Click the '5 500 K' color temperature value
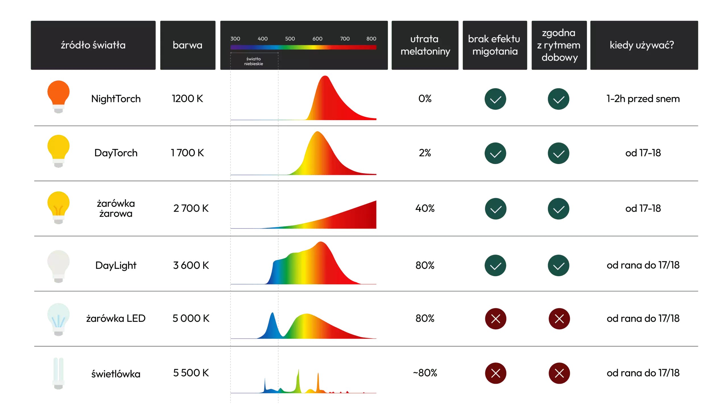This screenshot has width=728, height=415. (191, 373)
